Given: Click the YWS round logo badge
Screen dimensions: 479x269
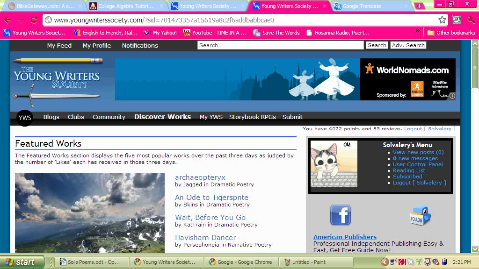Looking at the screenshot, I should (x=25, y=117).
